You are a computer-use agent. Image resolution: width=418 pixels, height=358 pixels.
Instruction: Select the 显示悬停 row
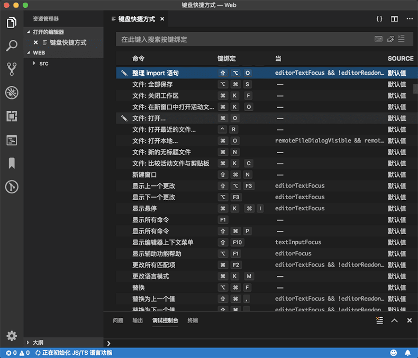[267, 208]
